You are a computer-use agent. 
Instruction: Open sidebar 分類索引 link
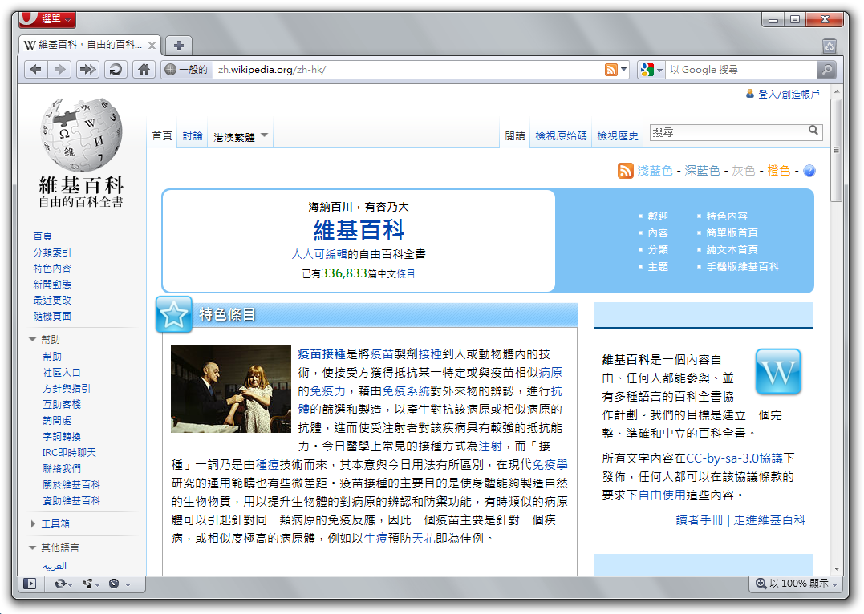click(x=52, y=252)
